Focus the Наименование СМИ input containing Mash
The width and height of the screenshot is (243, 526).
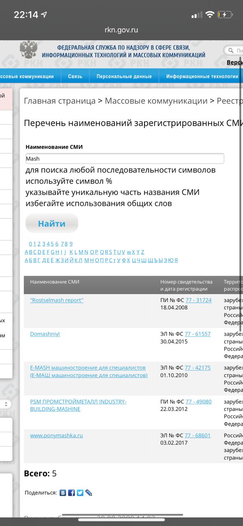click(x=125, y=158)
